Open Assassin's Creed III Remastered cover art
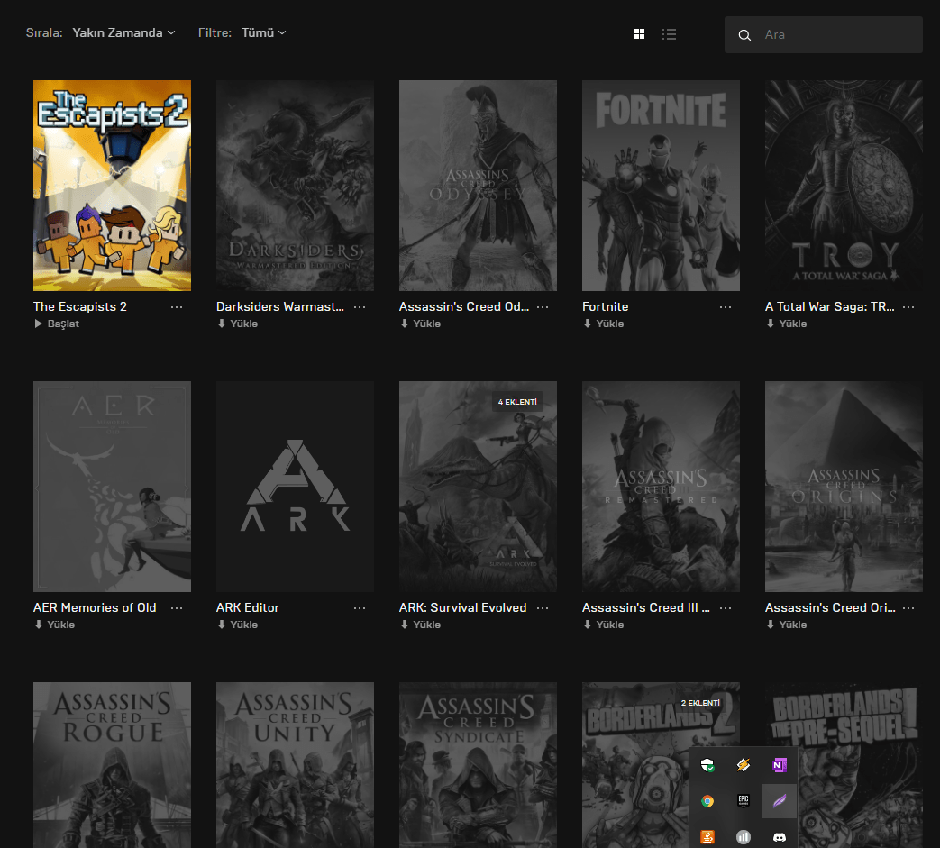Viewport: 940px width, 848px height. point(661,487)
